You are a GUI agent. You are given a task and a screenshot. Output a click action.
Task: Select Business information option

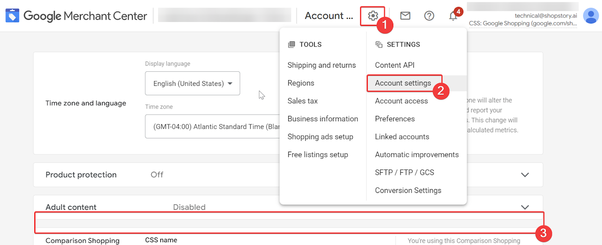pos(323,119)
